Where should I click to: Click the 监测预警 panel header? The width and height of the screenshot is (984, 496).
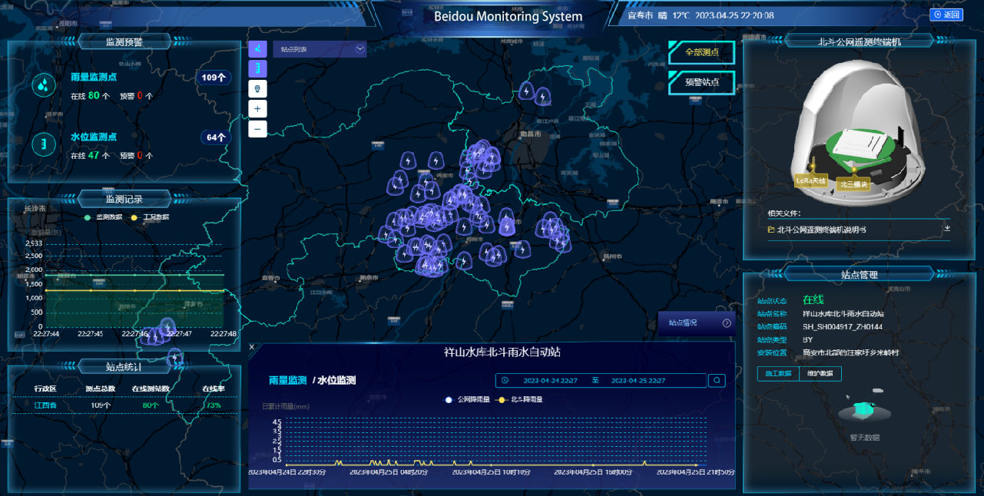point(124,42)
